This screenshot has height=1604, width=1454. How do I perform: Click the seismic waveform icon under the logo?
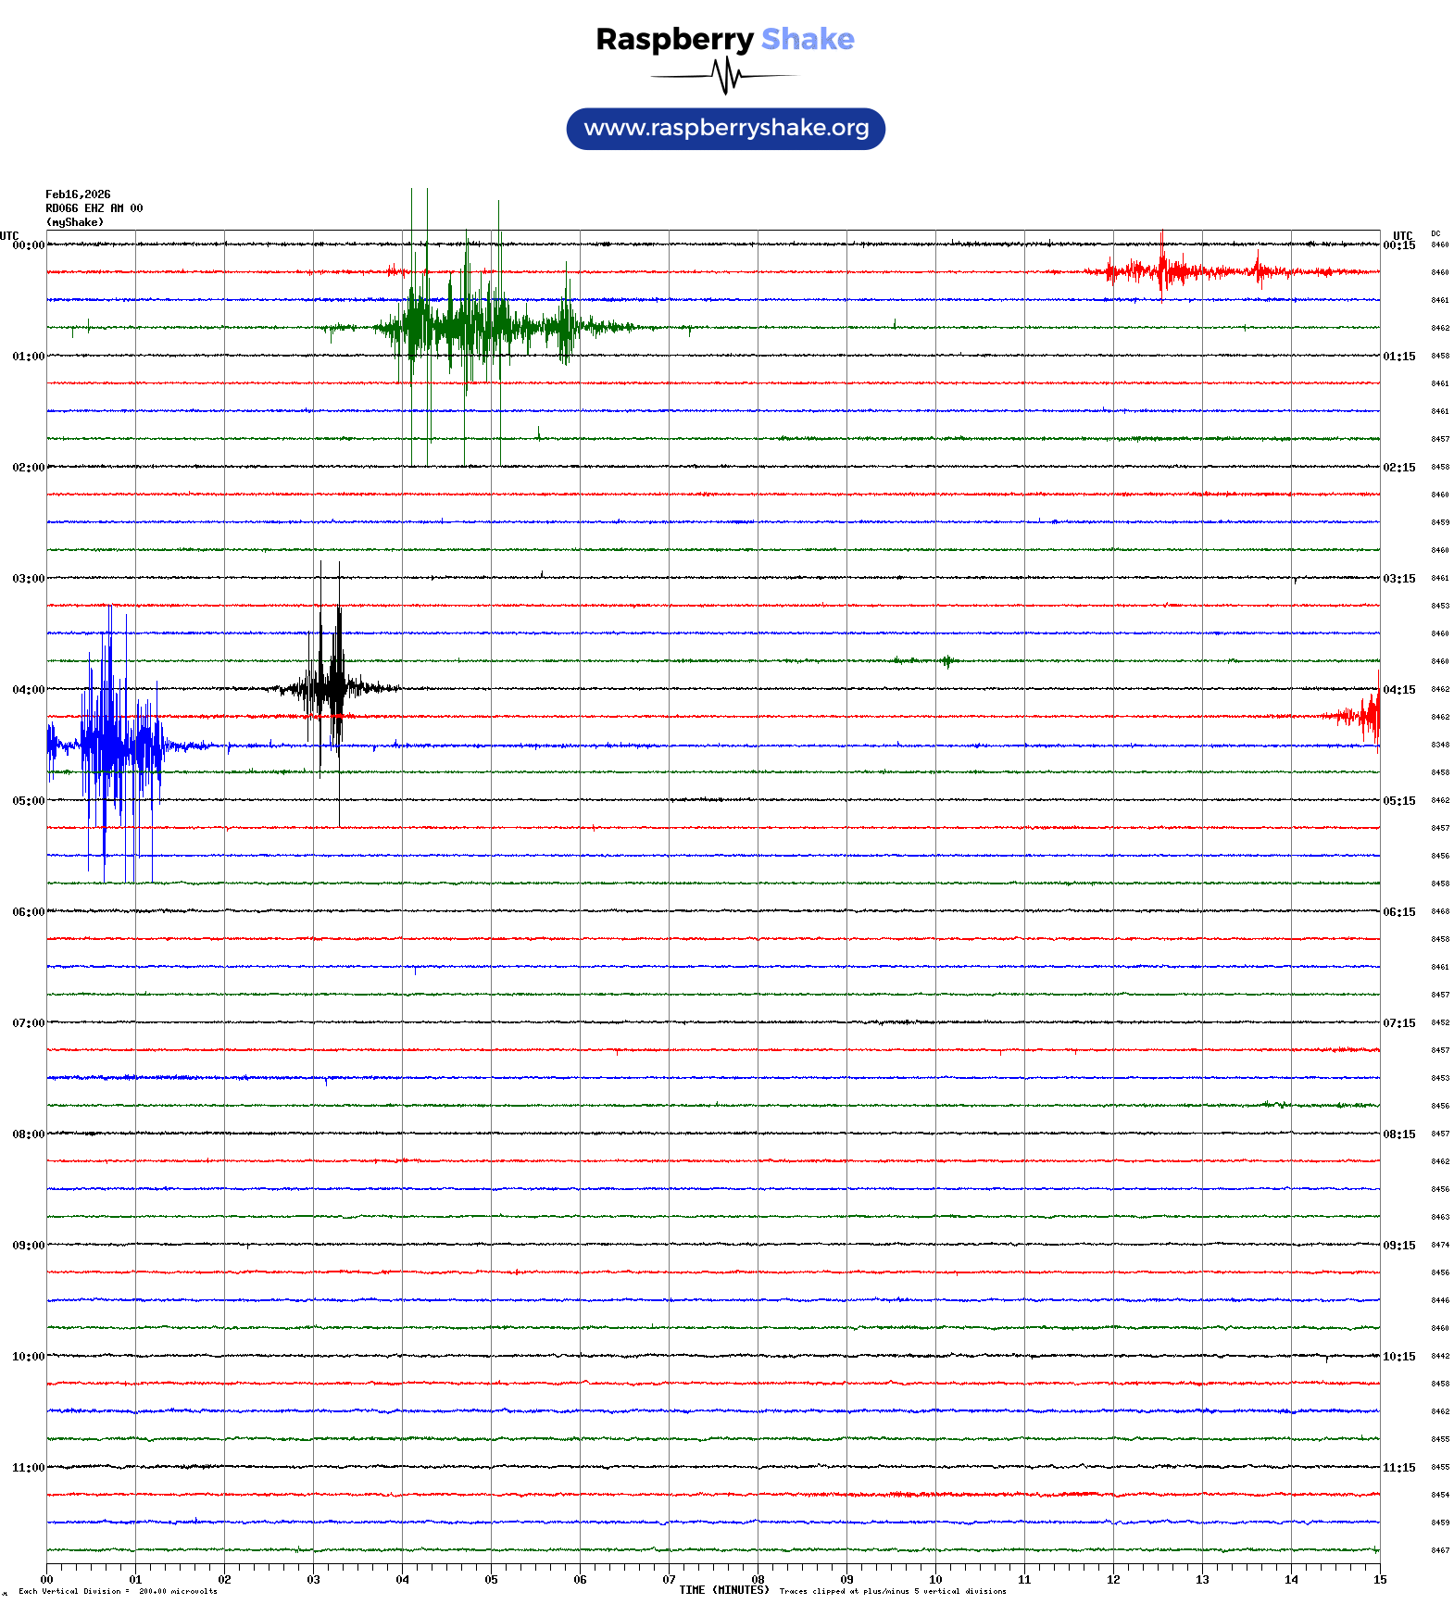pos(724,76)
